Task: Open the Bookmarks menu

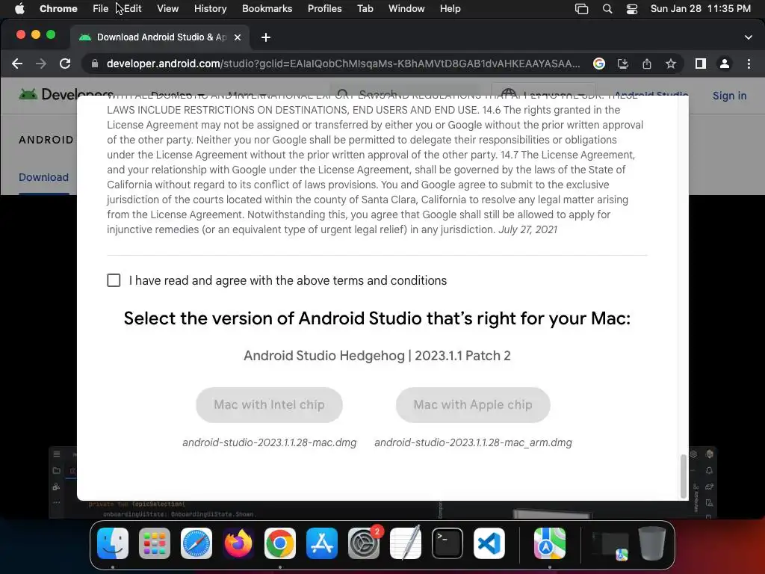Action: 267,9
